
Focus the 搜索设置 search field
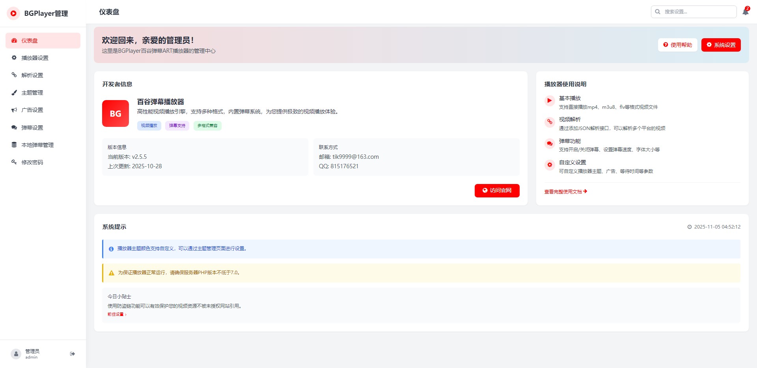coord(698,12)
